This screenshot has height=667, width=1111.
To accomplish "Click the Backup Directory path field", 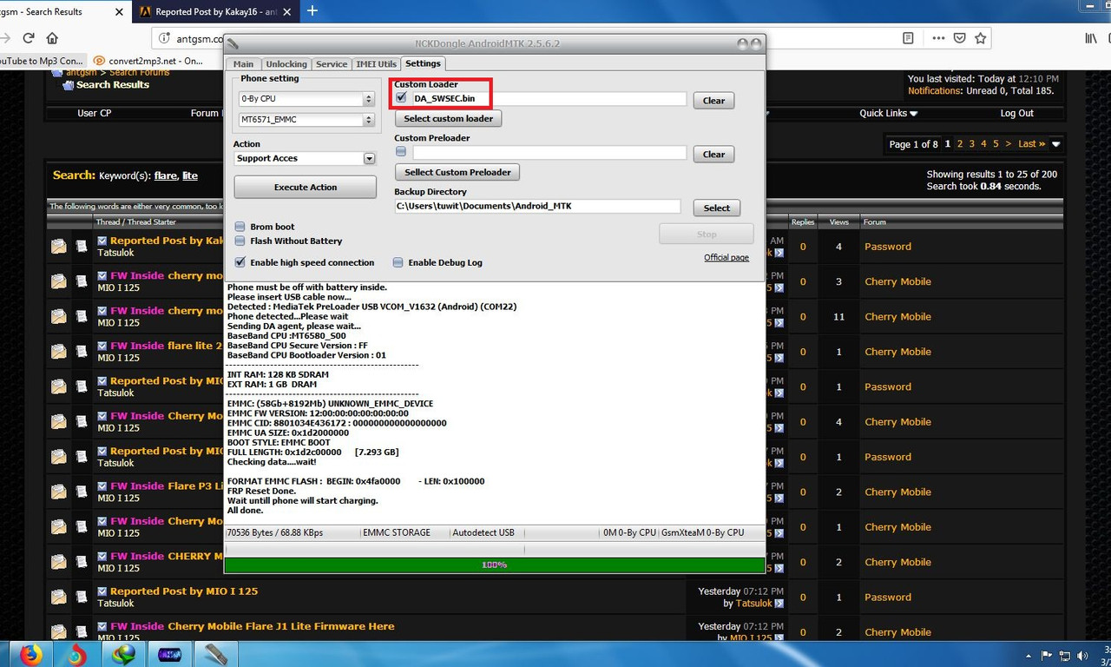I will pos(537,207).
